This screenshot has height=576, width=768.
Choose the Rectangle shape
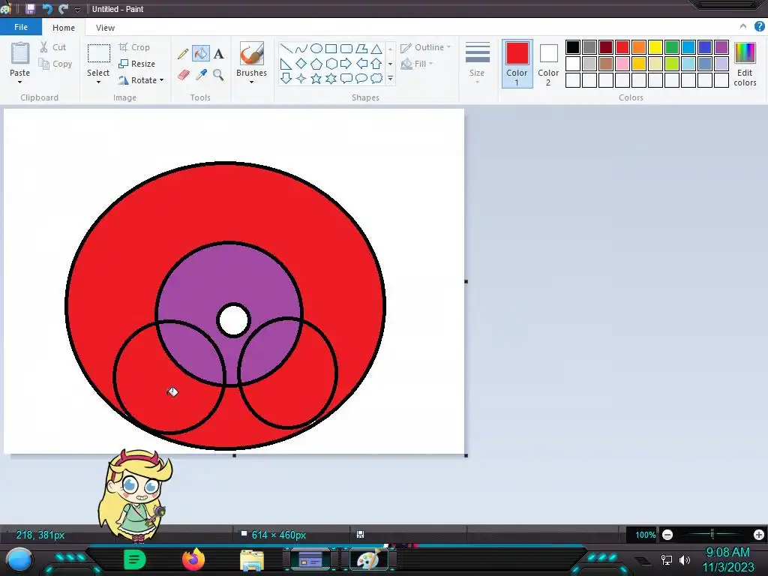(331, 49)
